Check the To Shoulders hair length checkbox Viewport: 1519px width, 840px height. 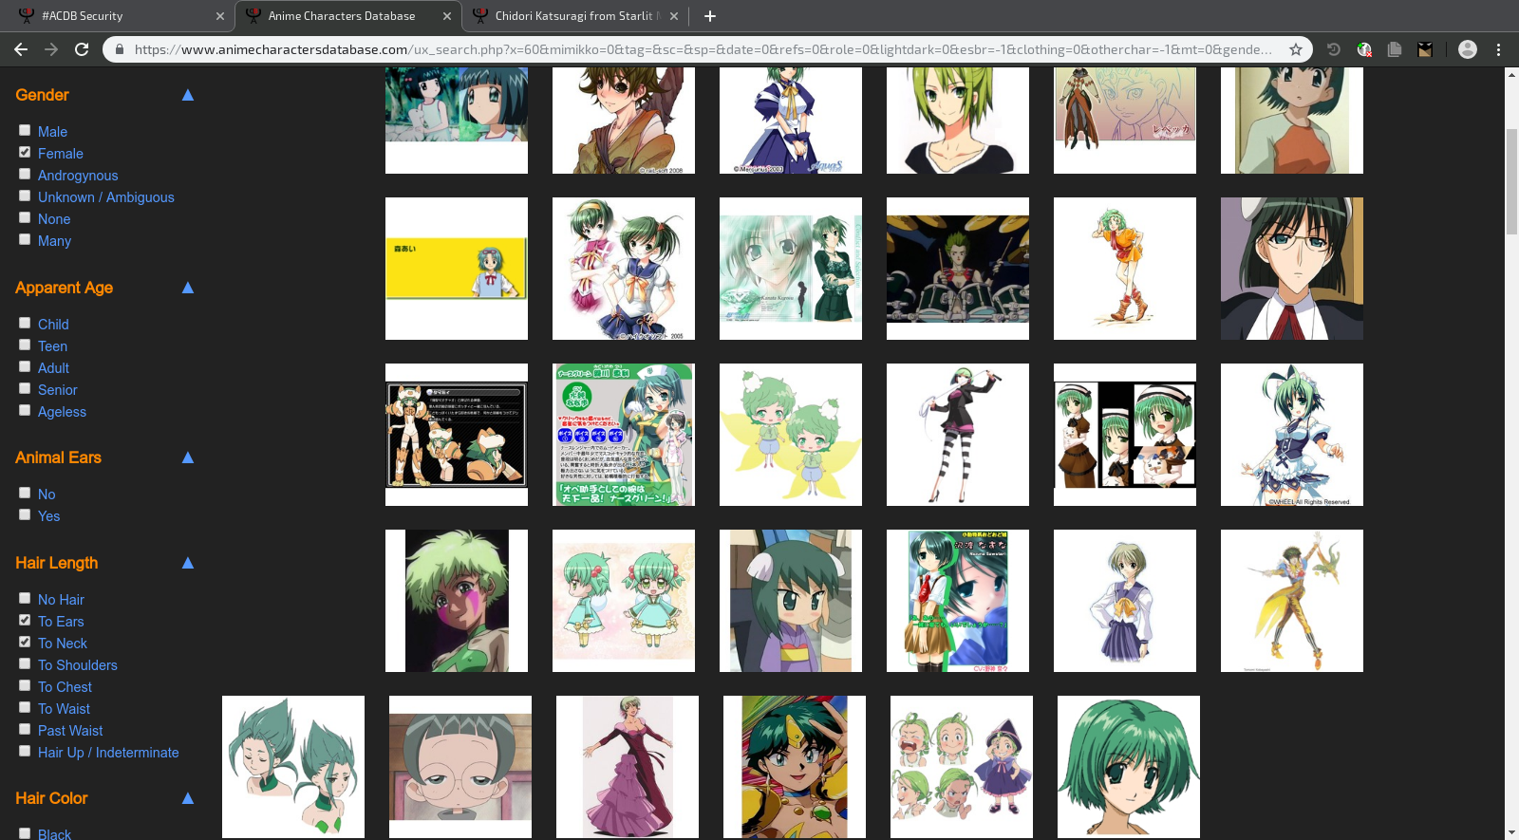25,663
